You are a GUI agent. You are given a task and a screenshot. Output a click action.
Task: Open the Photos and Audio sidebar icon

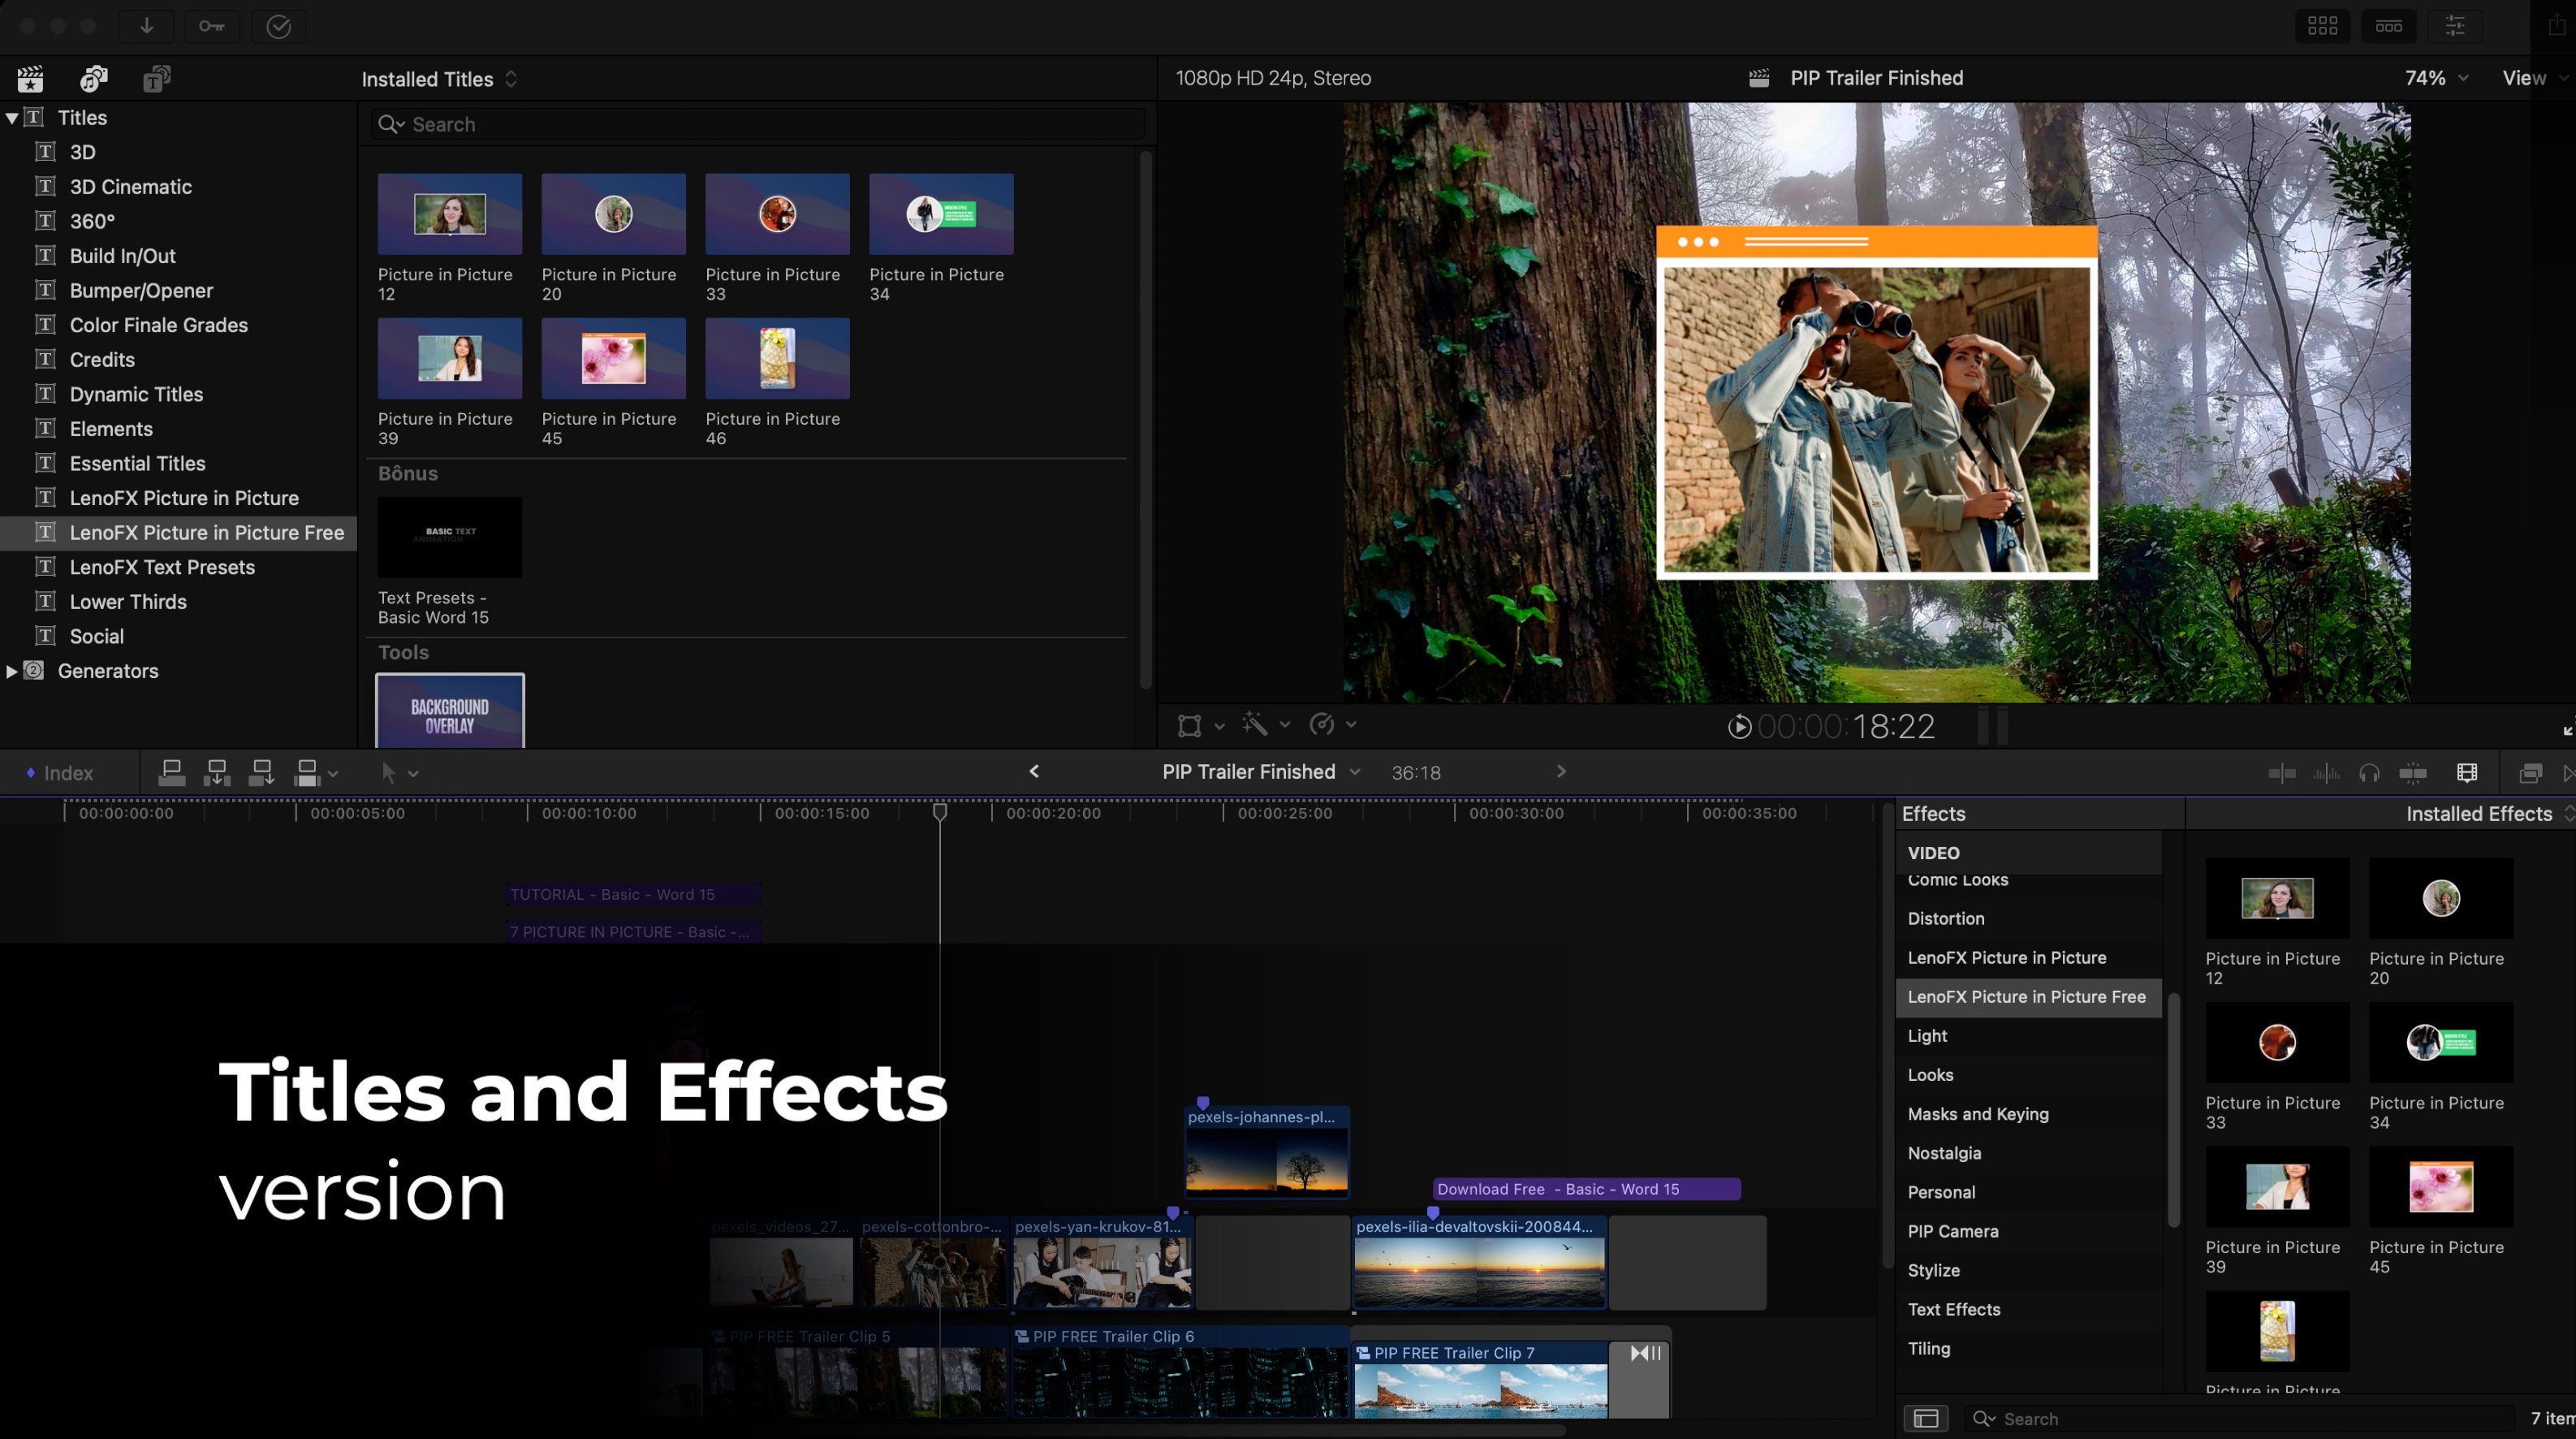point(93,79)
